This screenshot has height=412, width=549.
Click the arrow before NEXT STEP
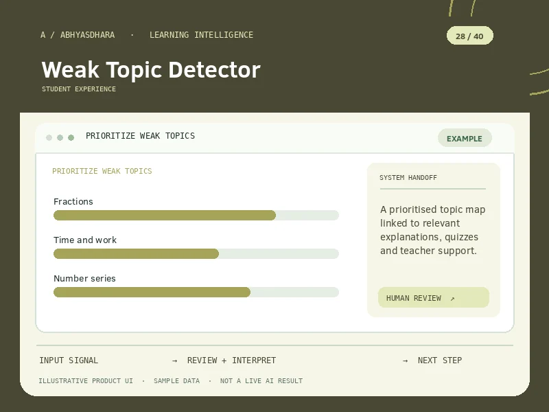pyautogui.click(x=405, y=360)
